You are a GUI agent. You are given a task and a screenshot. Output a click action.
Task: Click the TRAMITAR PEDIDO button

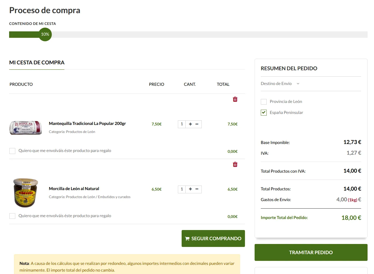(311, 253)
